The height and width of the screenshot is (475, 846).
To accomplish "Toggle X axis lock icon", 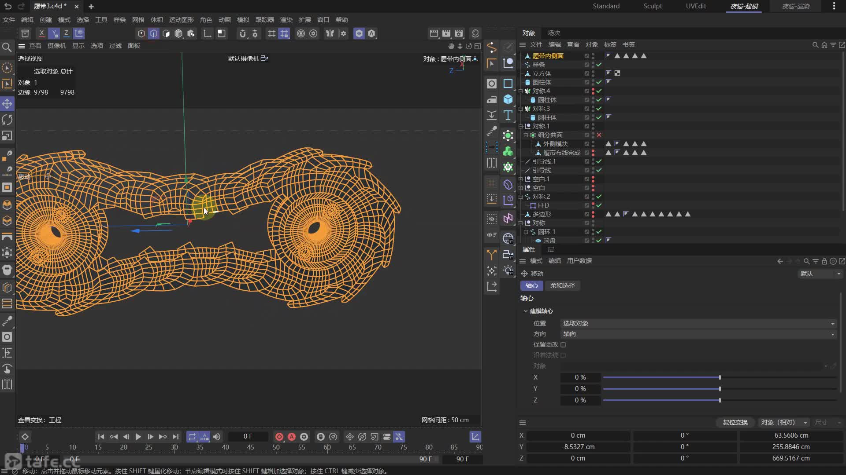I will click(x=41, y=33).
